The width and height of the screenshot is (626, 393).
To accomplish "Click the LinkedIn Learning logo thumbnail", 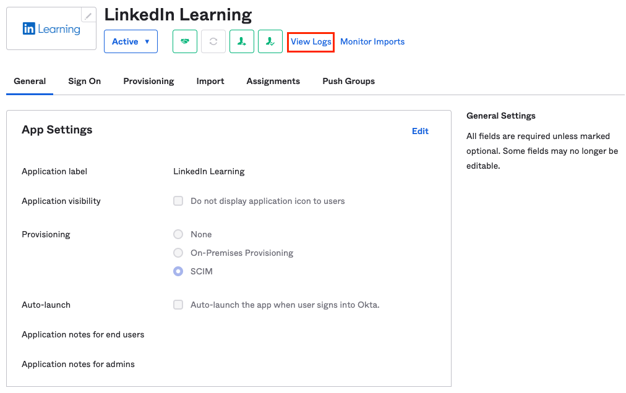I will (x=51, y=29).
